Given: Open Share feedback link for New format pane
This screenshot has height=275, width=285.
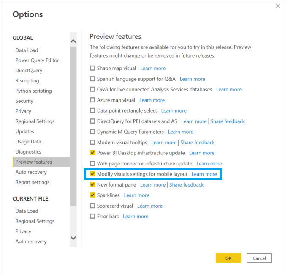Looking at the screenshot, I should point(186,185).
